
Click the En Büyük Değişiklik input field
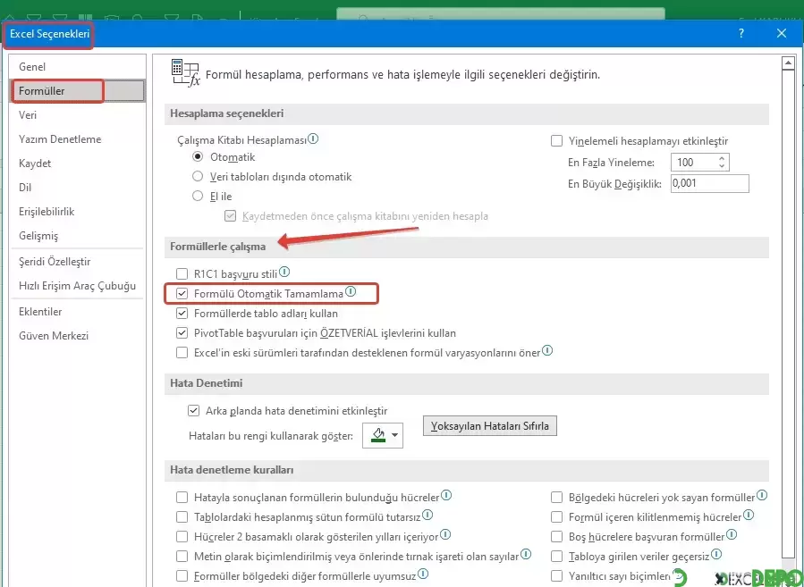[710, 183]
